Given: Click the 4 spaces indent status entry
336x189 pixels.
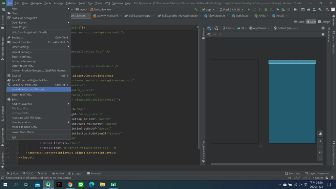Looking at the screenshot, I should 318,178.
